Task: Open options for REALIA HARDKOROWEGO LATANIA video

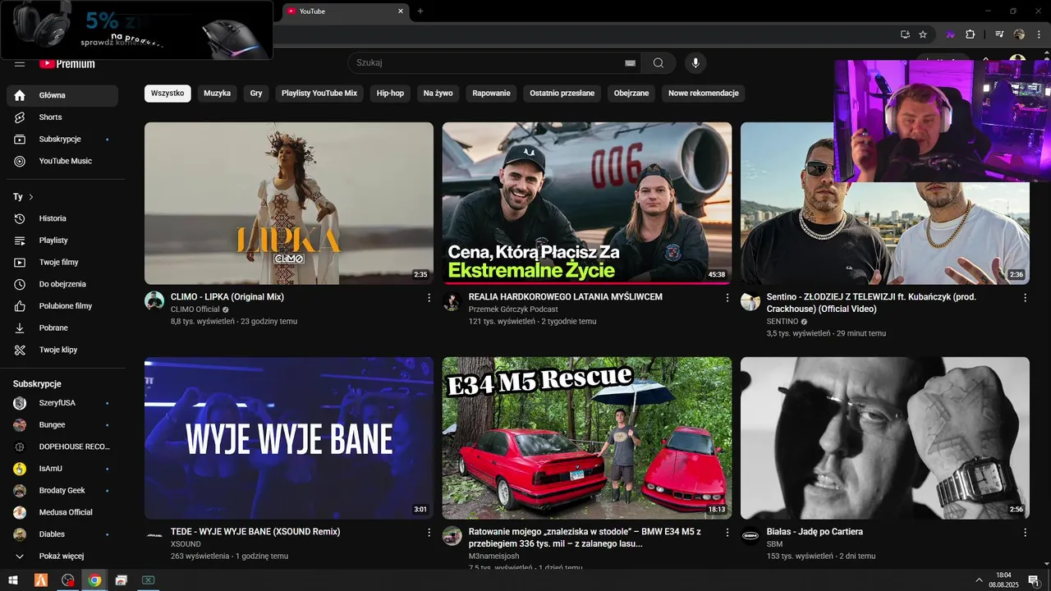Action: coord(727,298)
